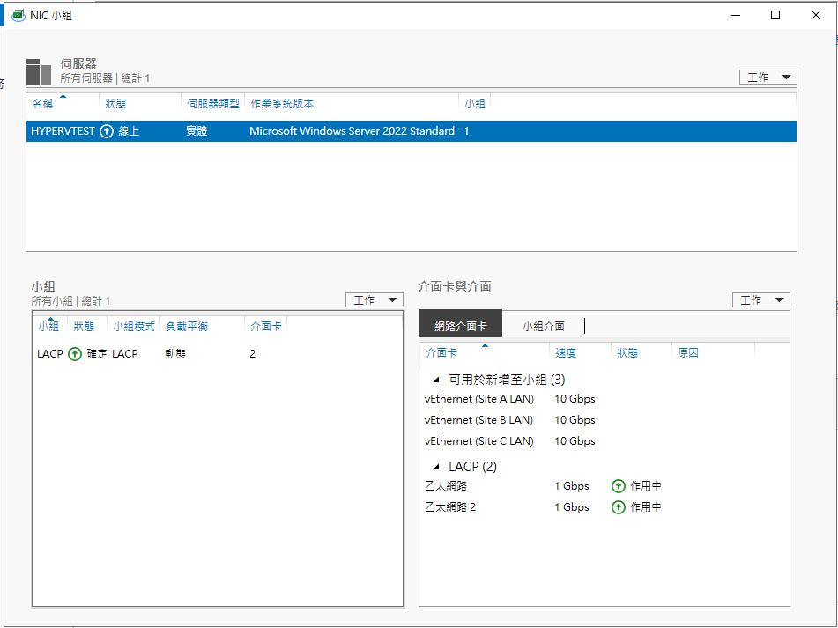This screenshot has height=628, width=838.
Task: Click the 實體 server type cell
Action: [x=197, y=131]
